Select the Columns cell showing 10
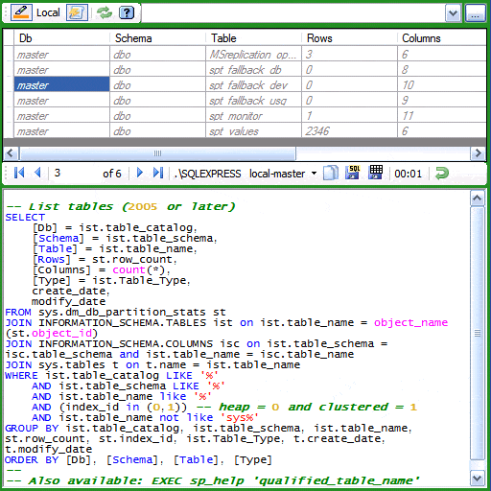491x491 pixels. pos(442,85)
